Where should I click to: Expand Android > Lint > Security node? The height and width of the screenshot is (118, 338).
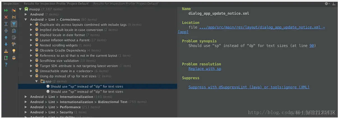click(26, 112)
